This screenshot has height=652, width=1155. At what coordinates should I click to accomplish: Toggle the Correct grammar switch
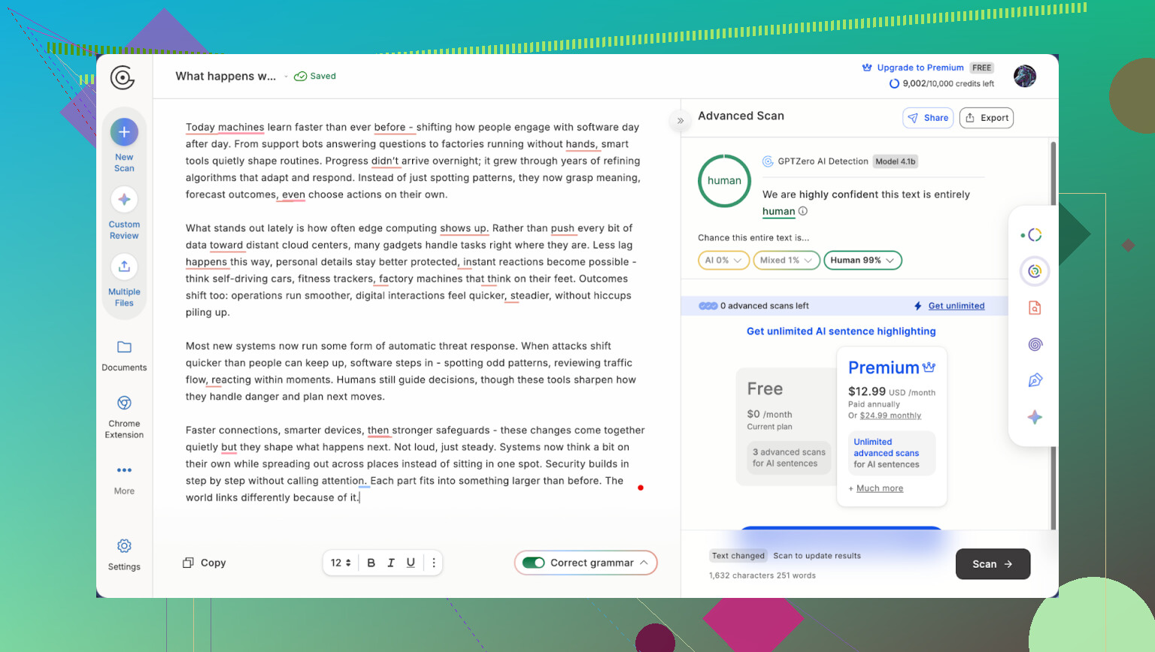tap(534, 563)
